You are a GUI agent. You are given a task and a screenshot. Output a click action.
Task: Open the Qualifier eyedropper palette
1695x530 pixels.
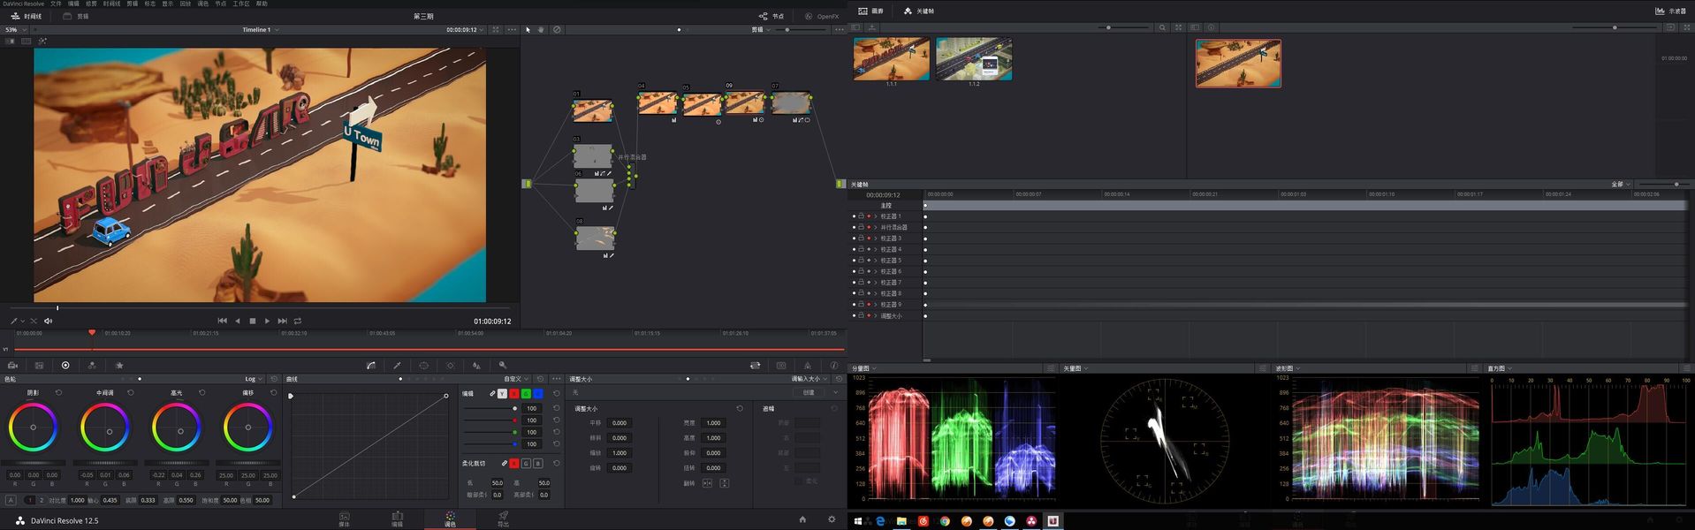click(x=398, y=365)
